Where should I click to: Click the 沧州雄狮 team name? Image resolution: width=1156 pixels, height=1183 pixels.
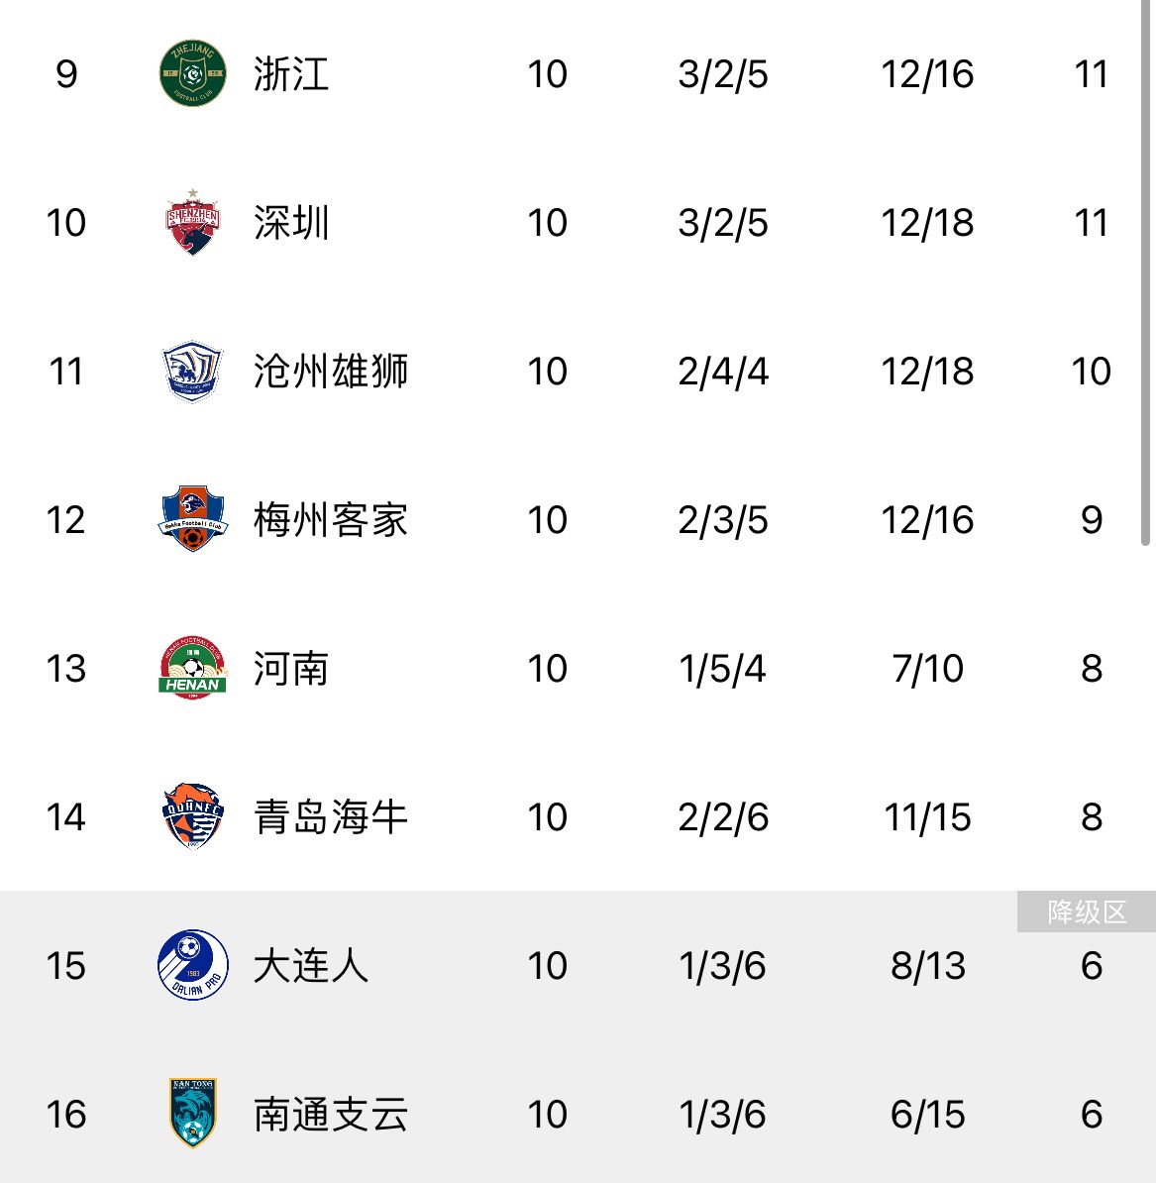330,372
